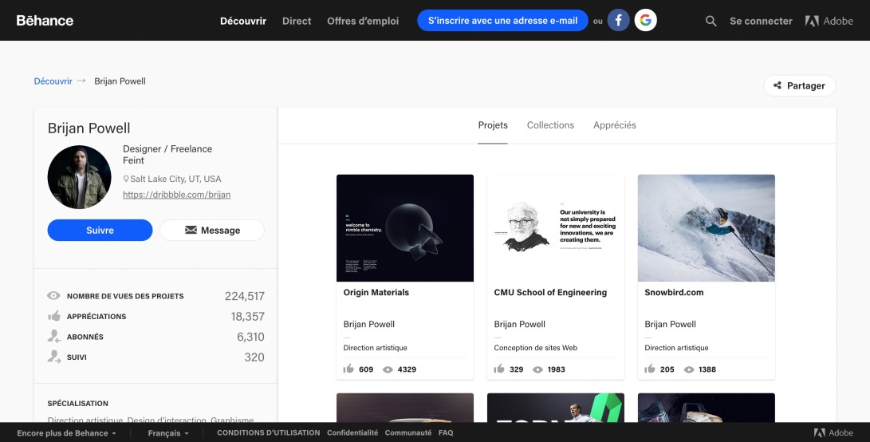Expand Encore plus de Behance menu

pos(67,433)
